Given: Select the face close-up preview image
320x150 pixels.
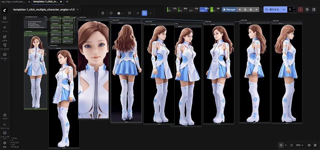Looking at the screenshot, I should [x=94, y=70].
